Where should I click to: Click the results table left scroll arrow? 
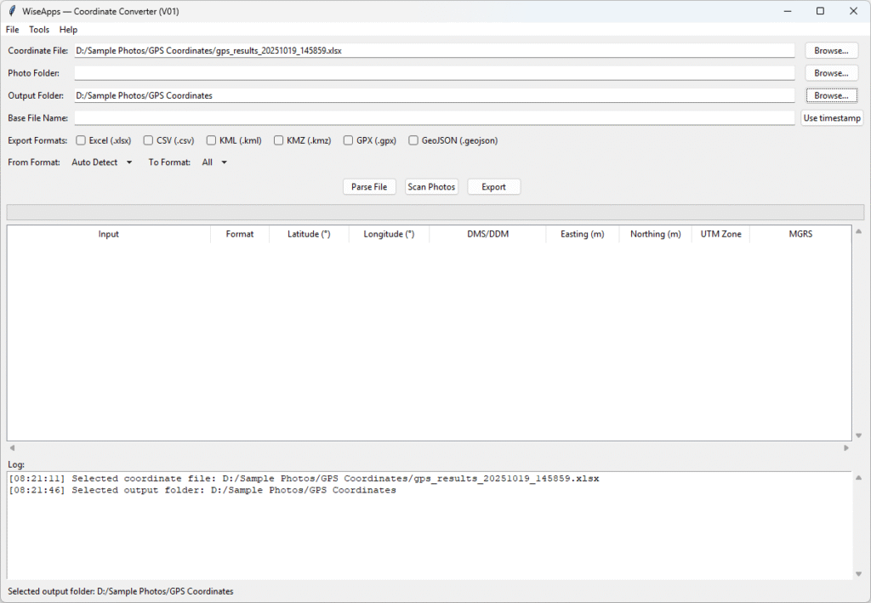(10, 447)
